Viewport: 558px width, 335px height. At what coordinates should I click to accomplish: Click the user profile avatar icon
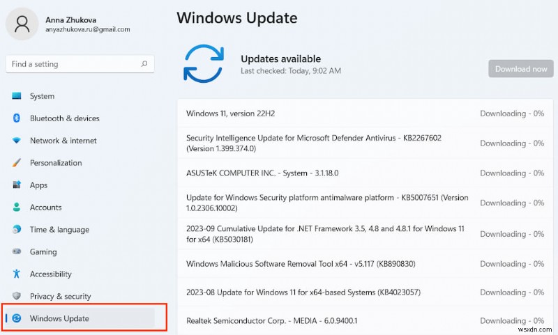point(22,24)
